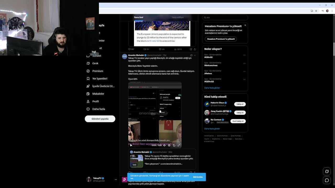The height and width of the screenshot is (188, 335).
Task: Open options for Allahsız trend
Action: pos(244,71)
